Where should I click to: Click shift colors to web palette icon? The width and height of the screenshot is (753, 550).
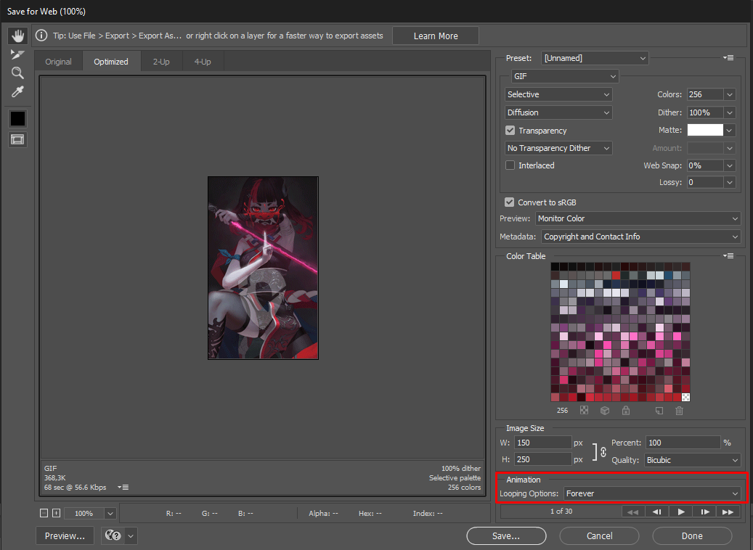tap(605, 411)
